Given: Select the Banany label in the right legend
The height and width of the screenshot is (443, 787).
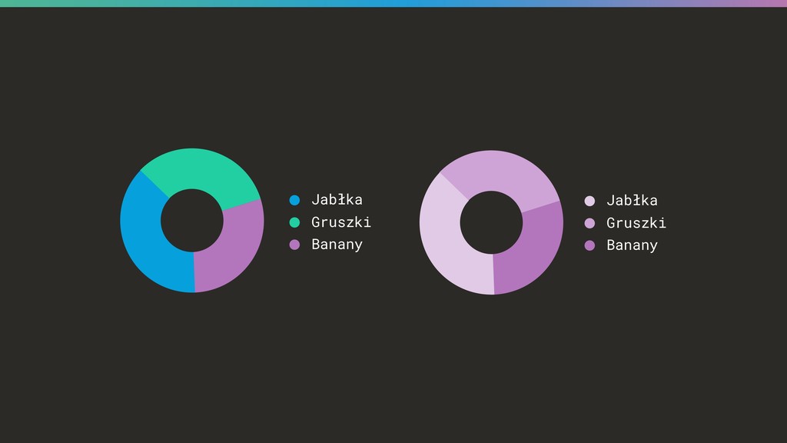Looking at the screenshot, I should [x=632, y=245].
